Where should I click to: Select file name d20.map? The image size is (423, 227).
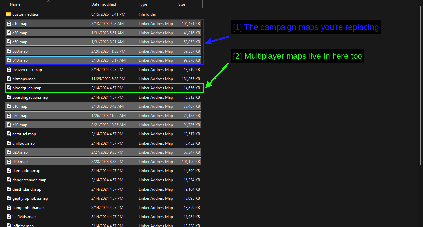click(20, 152)
